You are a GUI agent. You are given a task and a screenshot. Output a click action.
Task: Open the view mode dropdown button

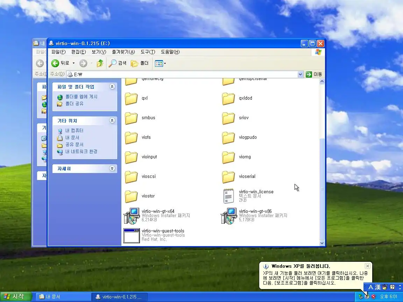(160, 63)
